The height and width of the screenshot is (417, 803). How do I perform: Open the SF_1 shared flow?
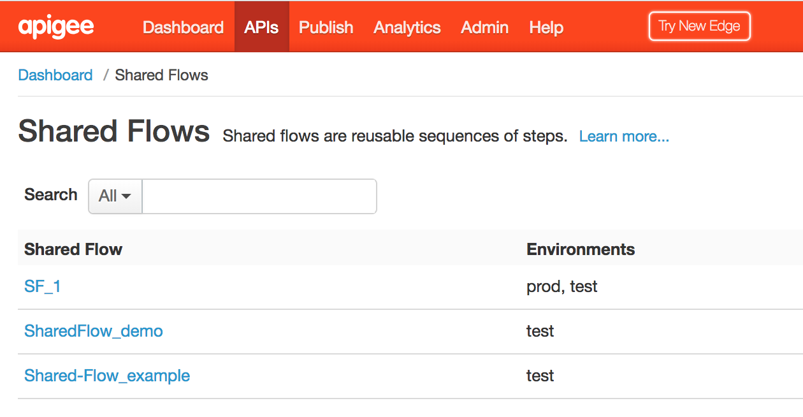click(x=43, y=287)
